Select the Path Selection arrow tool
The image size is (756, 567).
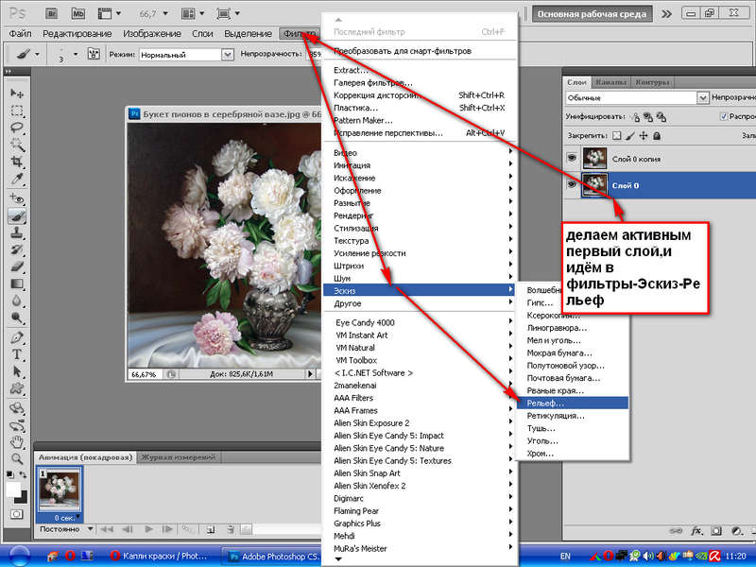17,371
